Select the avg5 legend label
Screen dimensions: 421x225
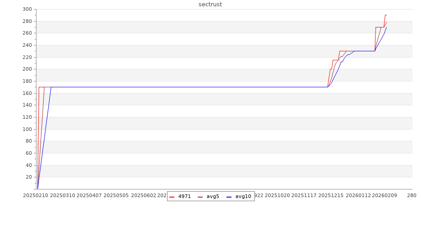(213, 197)
